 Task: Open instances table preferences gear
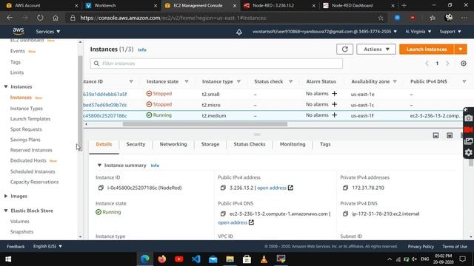point(464,64)
